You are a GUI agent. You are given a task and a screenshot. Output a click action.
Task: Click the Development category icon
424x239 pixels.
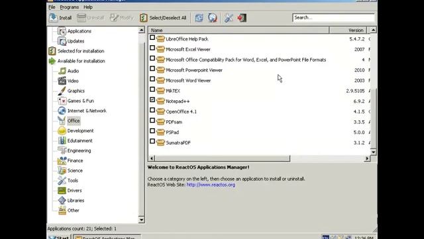[x=62, y=131]
